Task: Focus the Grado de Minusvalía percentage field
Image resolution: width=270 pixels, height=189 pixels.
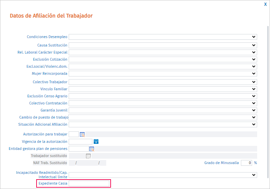Action: click(246, 163)
